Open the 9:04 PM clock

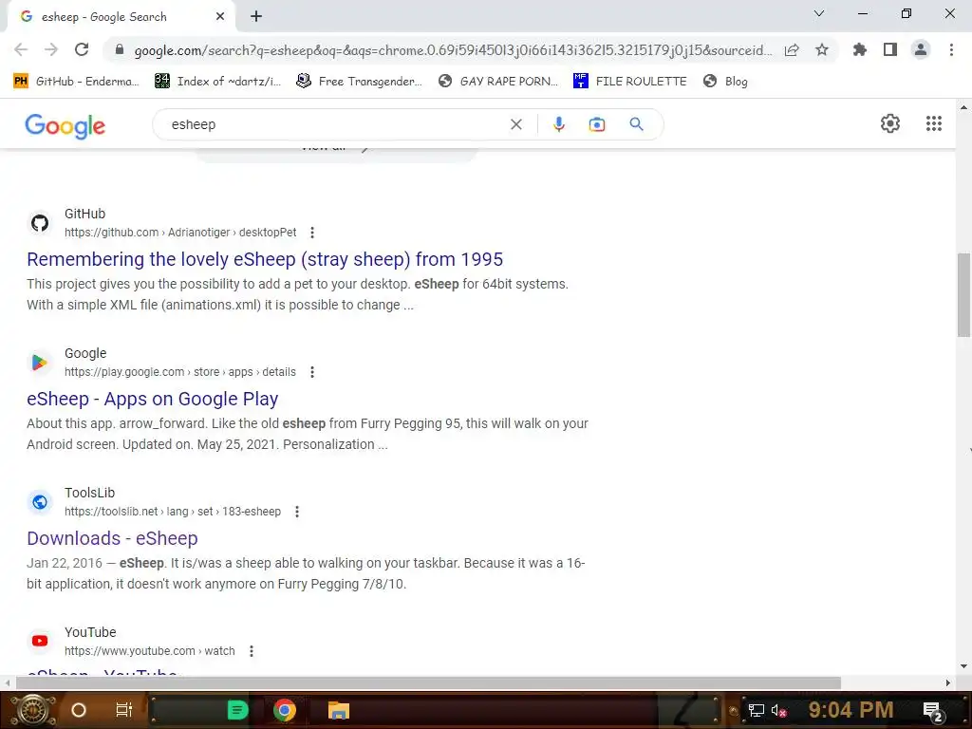click(x=851, y=710)
